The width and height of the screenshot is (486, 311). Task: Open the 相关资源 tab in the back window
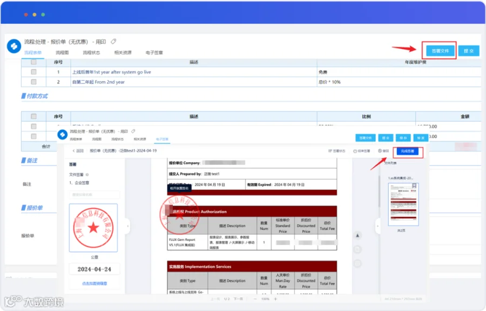(123, 53)
